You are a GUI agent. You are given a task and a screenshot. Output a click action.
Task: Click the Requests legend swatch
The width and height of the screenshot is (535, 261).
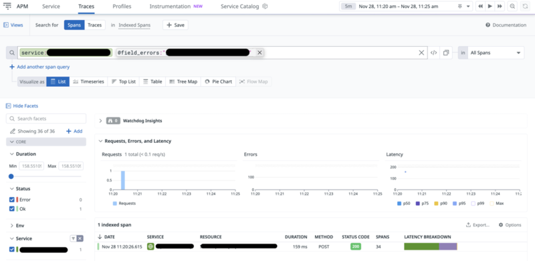[x=115, y=204]
